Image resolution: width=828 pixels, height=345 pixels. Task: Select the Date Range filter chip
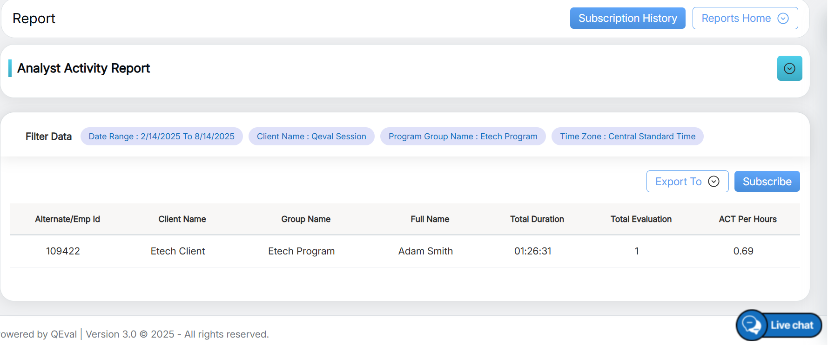[x=162, y=137]
